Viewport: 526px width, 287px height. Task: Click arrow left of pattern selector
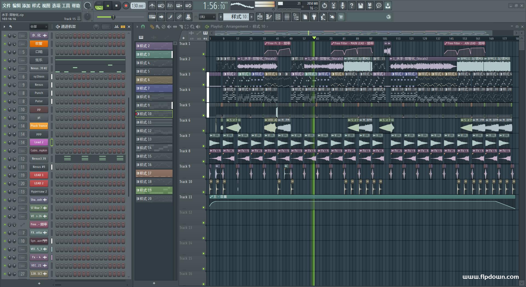(x=221, y=17)
